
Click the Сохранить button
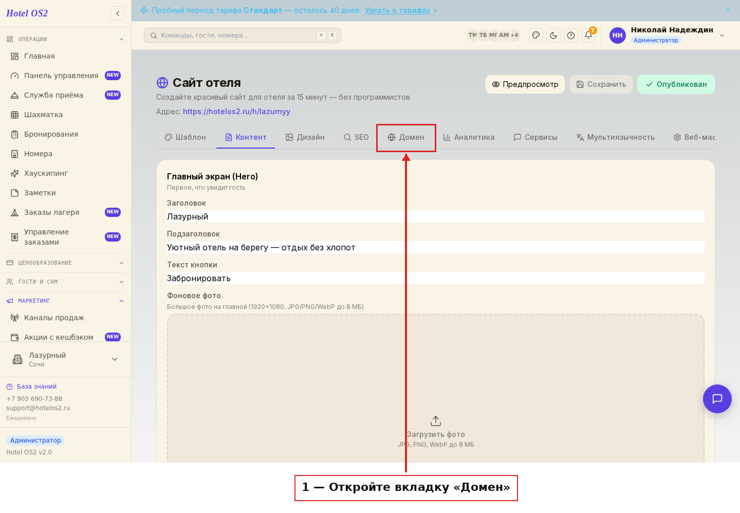click(601, 84)
